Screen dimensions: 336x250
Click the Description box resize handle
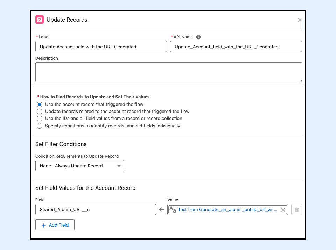click(x=300, y=80)
